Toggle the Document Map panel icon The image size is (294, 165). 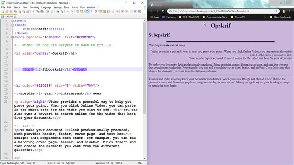[104, 11]
